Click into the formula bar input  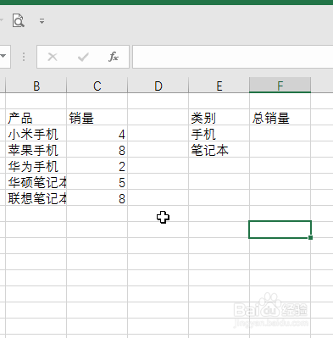[x=233, y=57]
